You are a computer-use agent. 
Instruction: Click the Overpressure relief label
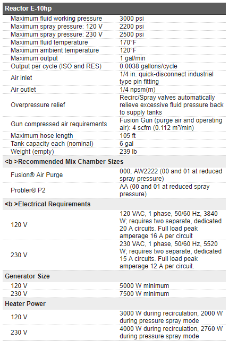click(38, 105)
